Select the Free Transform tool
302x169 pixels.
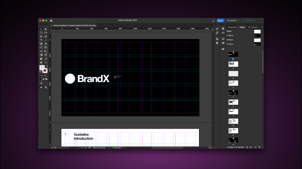click(46, 51)
